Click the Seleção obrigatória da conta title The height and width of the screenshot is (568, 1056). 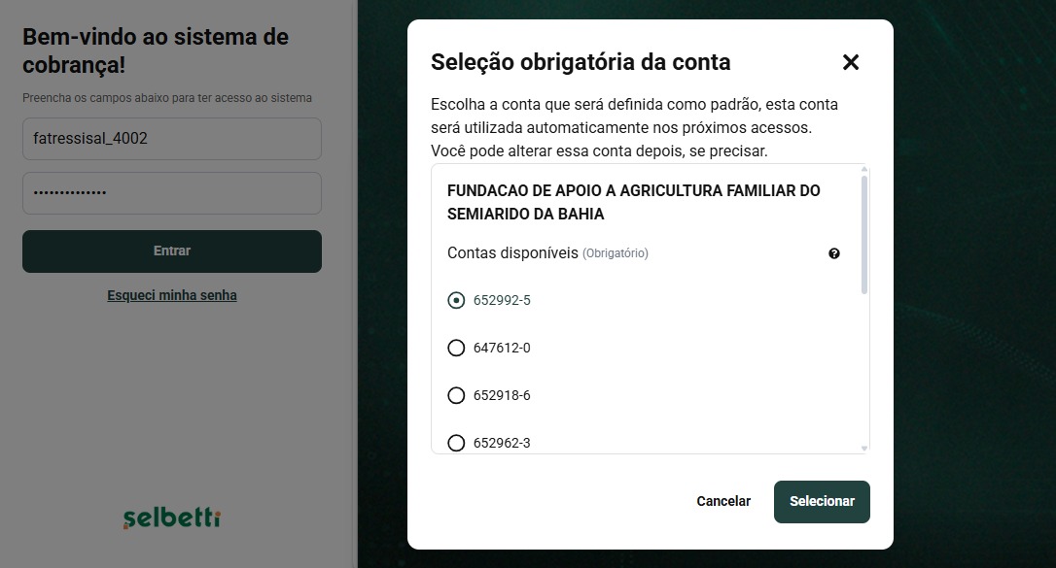581,62
